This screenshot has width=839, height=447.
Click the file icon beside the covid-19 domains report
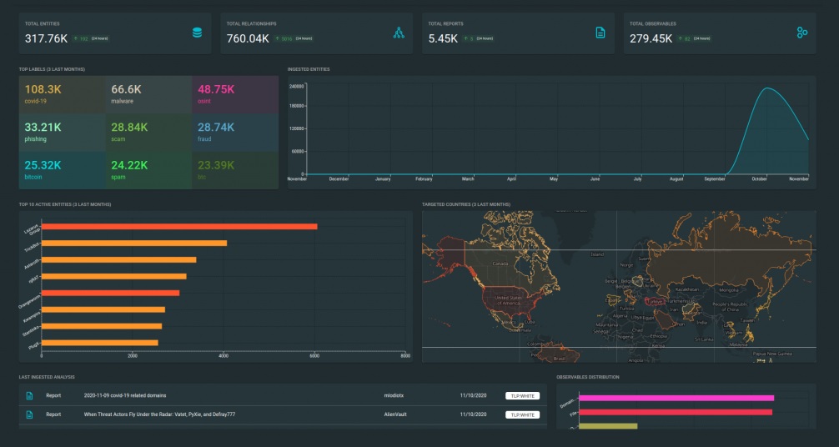30,394
